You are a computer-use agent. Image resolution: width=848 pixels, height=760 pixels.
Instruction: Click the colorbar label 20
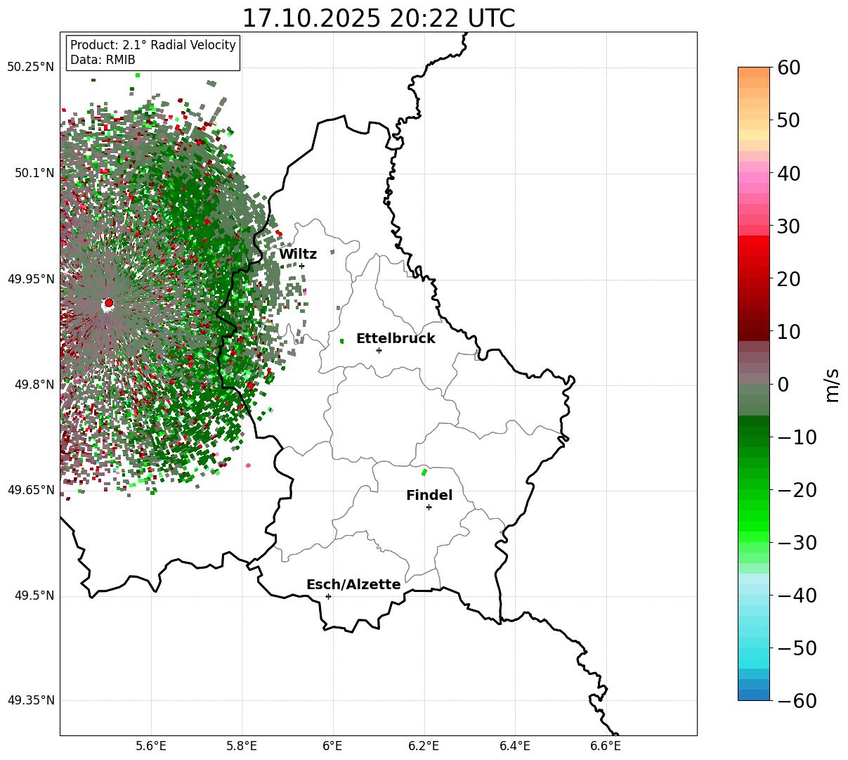[x=789, y=279]
